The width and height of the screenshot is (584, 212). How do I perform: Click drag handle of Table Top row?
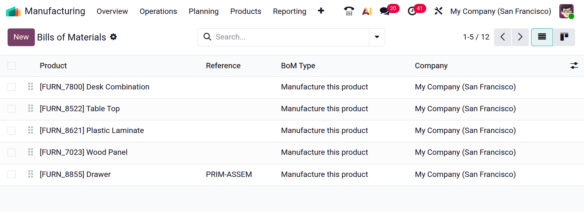coord(30,108)
